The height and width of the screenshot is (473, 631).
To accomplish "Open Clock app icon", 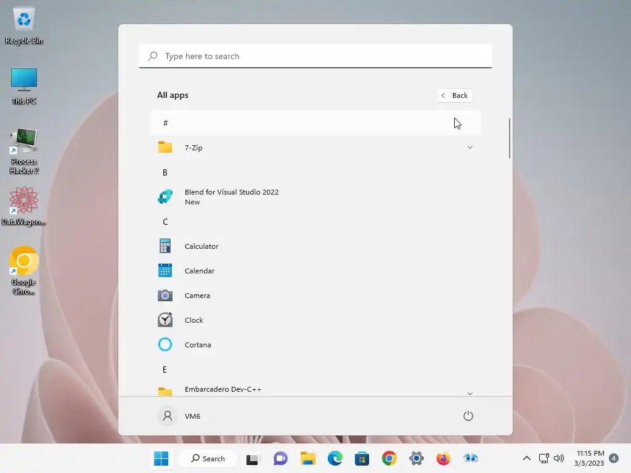I will click(165, 320).
